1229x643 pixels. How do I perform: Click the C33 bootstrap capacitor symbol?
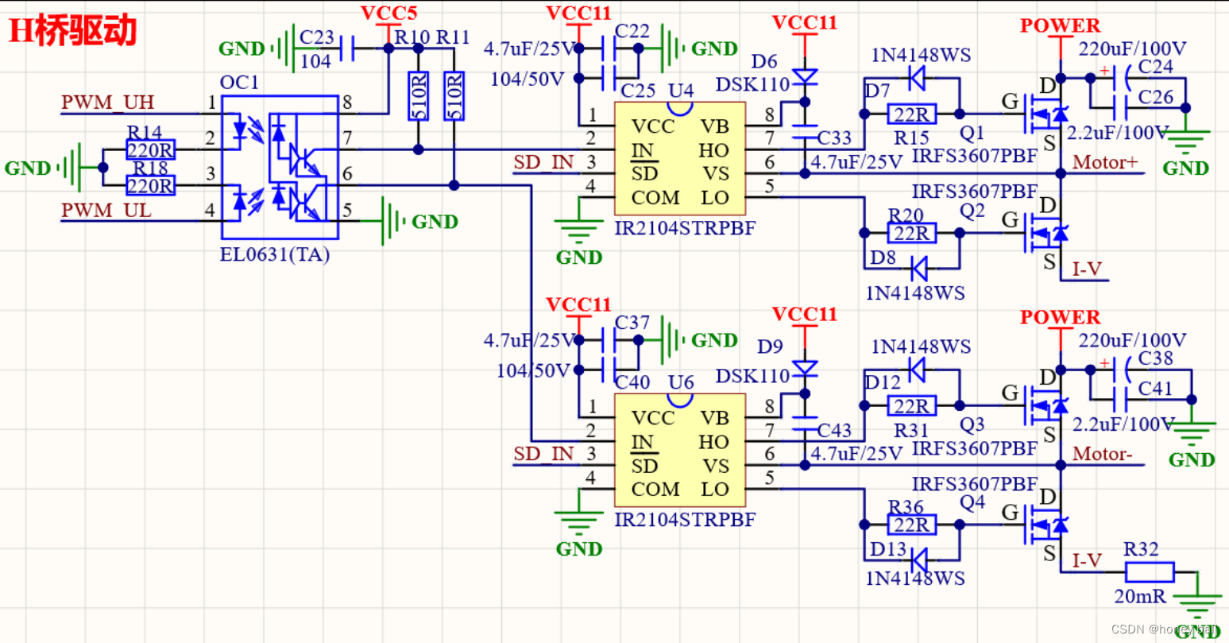click(x=805, y=132)
